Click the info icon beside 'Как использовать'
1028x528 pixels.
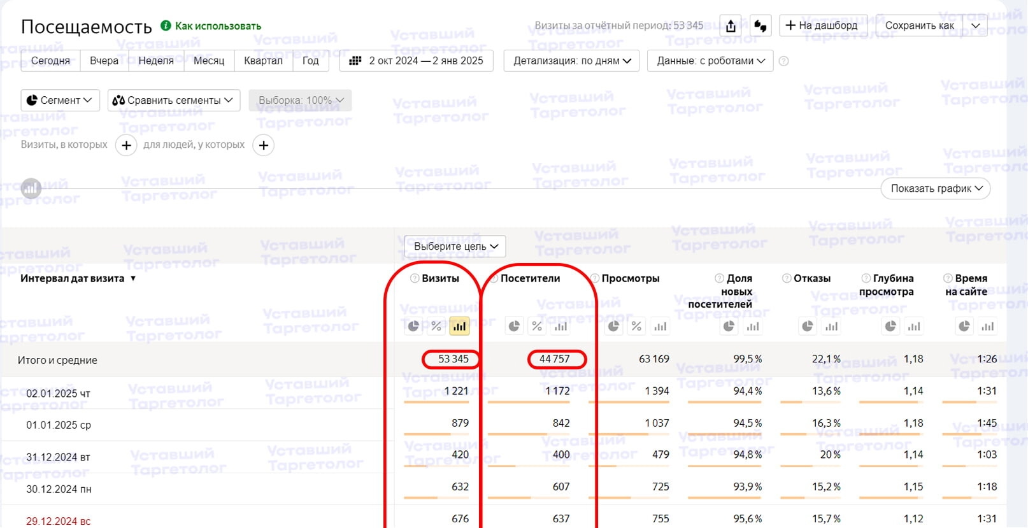click(166, 25)
